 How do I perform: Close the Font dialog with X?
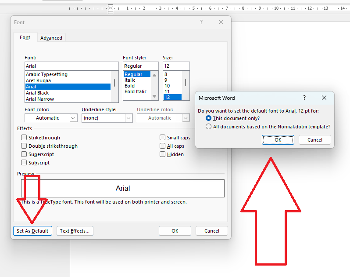click(221, 22)
